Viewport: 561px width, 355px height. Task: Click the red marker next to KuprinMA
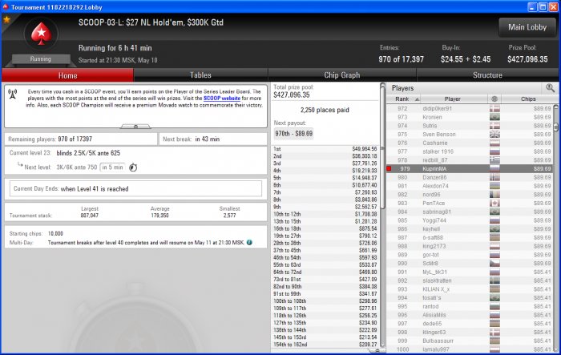[389, 168]
